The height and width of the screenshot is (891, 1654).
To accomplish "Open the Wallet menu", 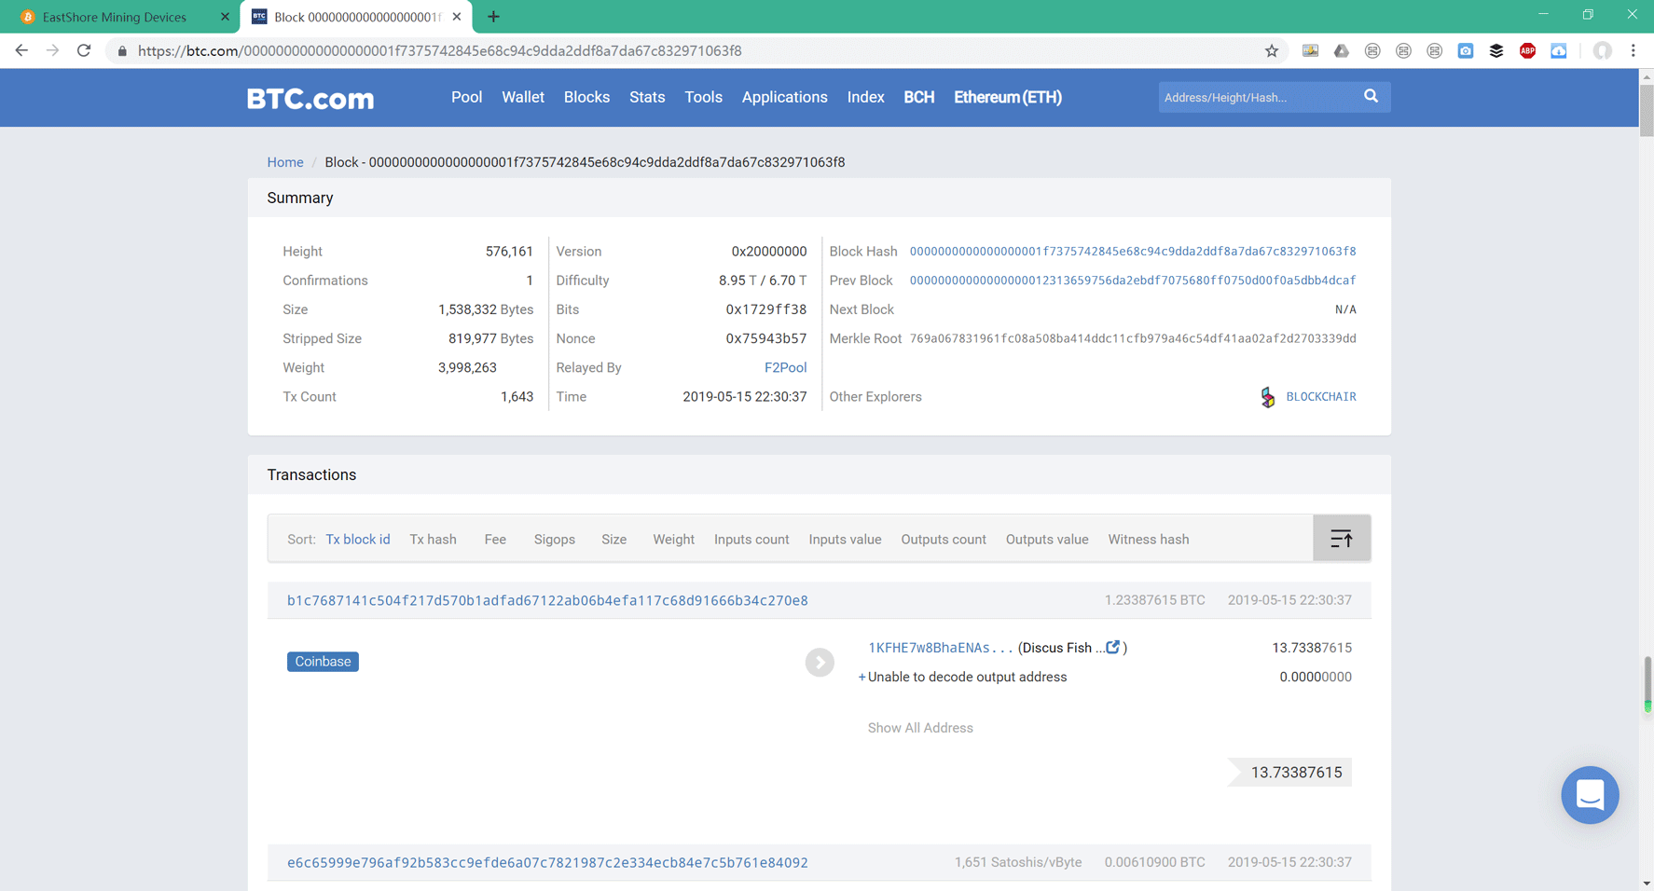I will pyautogui.click(x=523, y=97).
